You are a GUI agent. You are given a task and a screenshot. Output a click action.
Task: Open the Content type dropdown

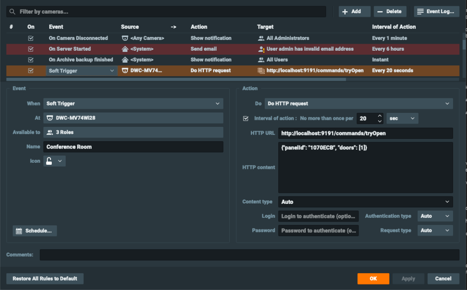tap(365, 202)
